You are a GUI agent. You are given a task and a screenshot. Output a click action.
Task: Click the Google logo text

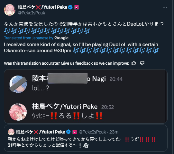(61, 38)
